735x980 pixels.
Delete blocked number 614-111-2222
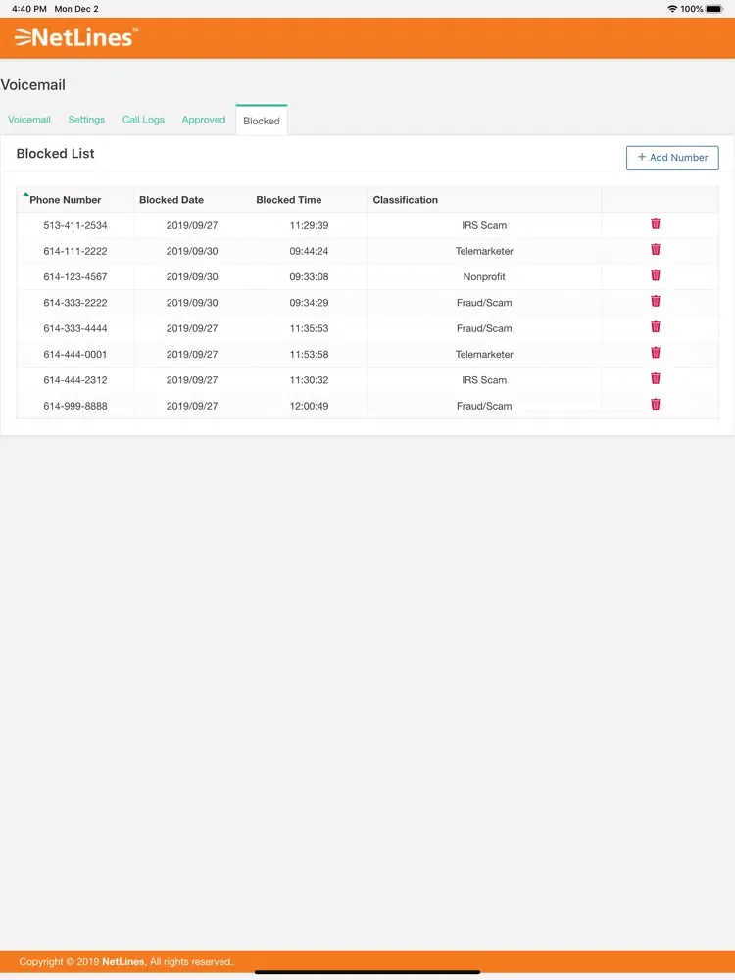(655, 249)
